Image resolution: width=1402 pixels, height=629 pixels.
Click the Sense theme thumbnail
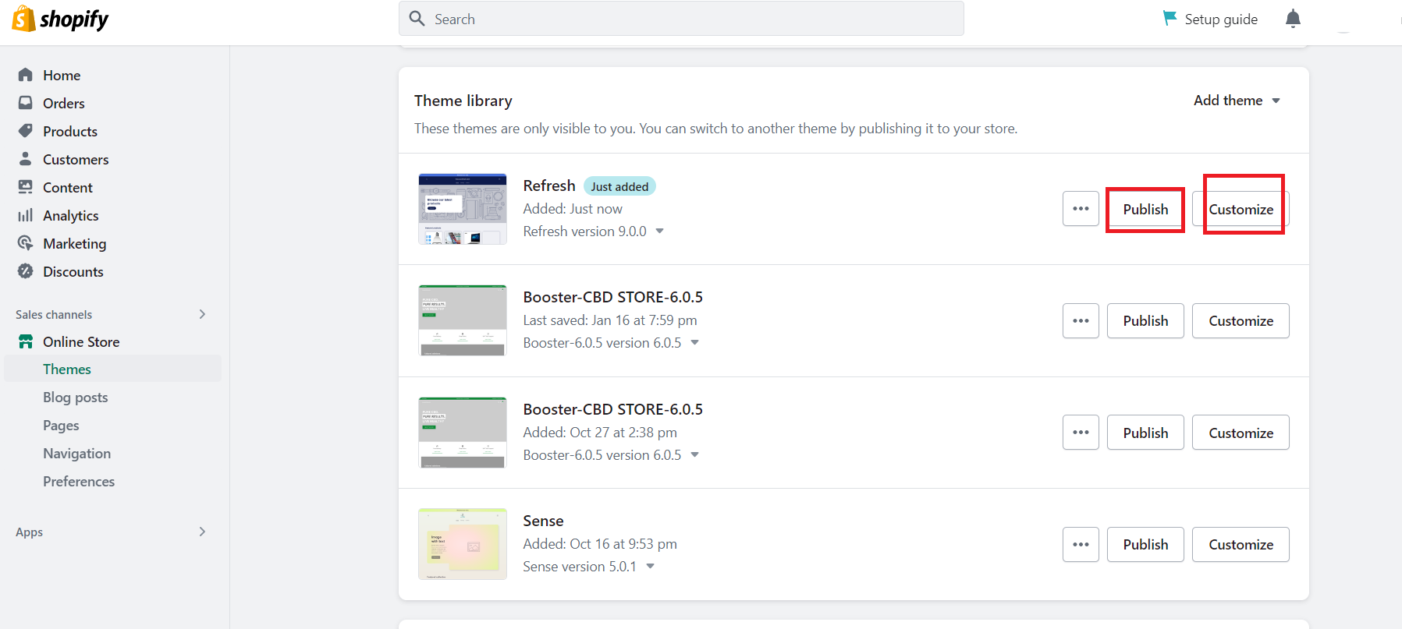pos(463,544)
